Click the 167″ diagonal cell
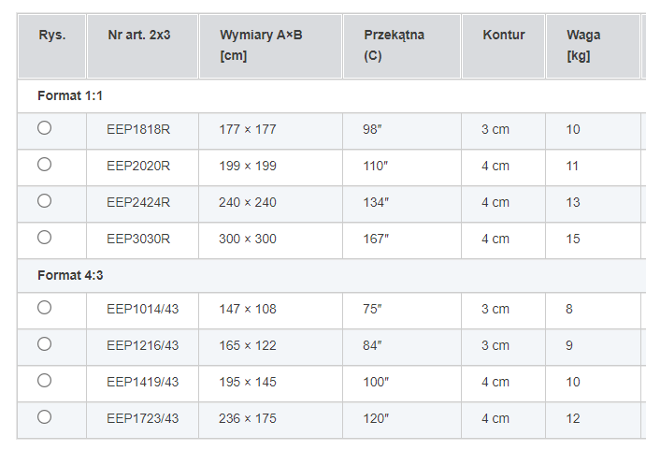 tap(376, 239)
